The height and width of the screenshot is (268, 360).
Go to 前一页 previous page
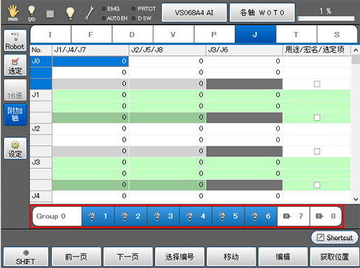76,257
